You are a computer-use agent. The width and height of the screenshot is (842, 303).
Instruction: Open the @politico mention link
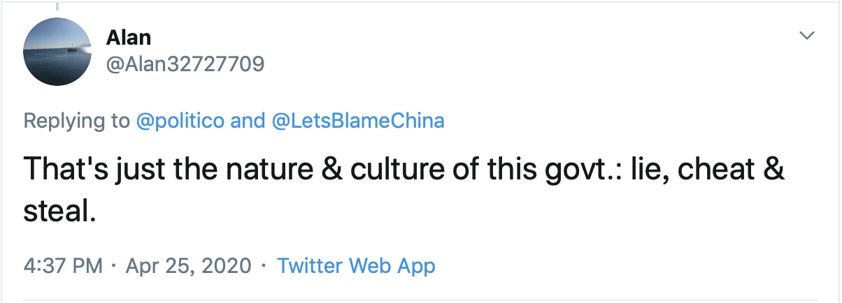[180, 121]
